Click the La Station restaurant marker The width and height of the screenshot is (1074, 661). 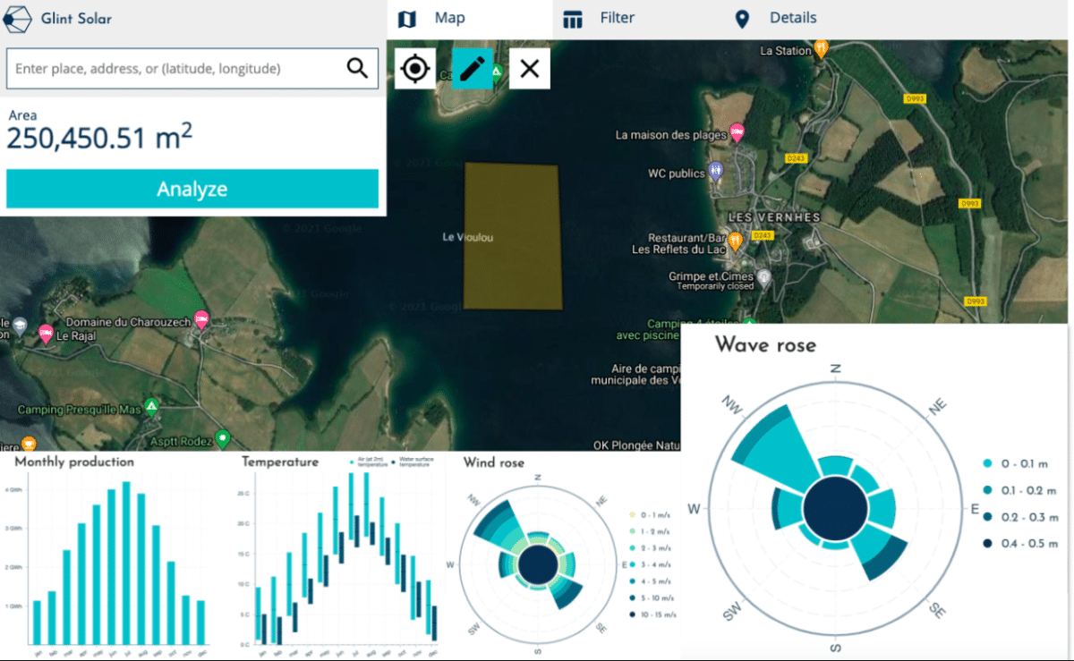[x=821, y=48]
